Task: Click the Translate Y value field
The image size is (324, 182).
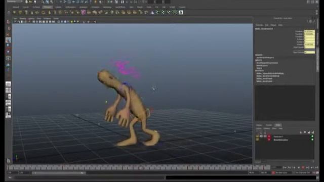Action: tap(309, 34)
